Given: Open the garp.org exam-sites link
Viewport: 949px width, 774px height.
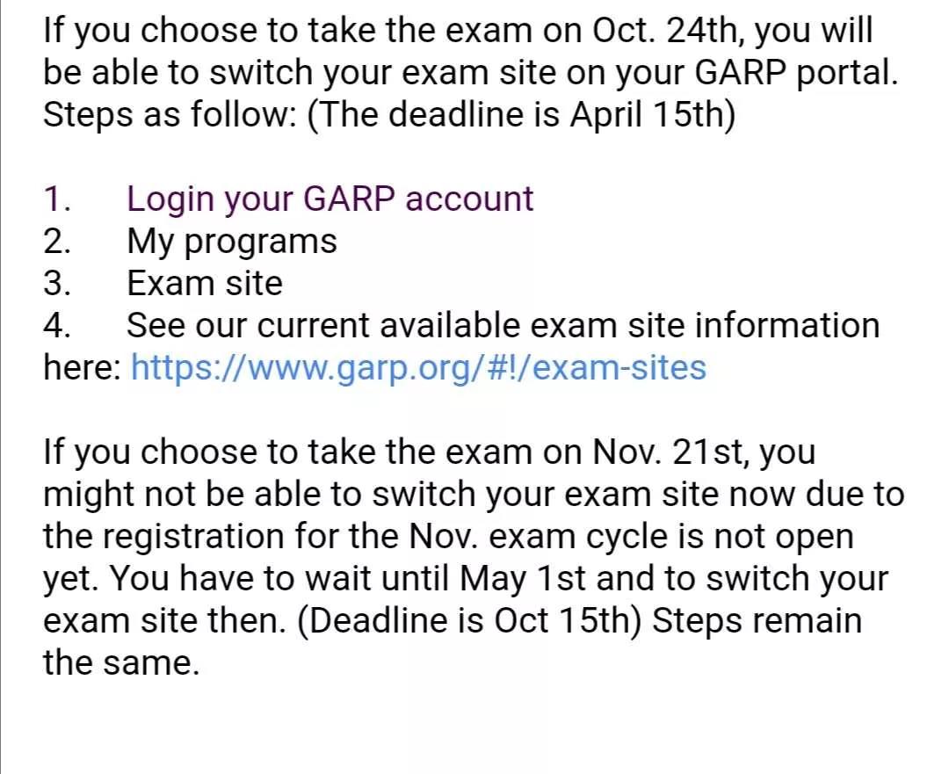Looking at the screenshot, I should coord(418,368).
